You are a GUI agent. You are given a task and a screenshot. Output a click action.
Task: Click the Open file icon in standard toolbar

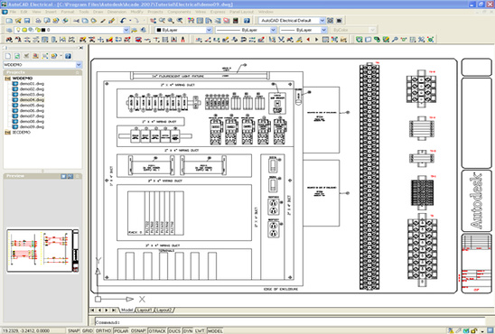click(18, 21)
